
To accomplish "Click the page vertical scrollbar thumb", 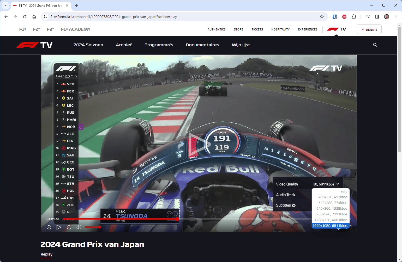I will 399,90.
